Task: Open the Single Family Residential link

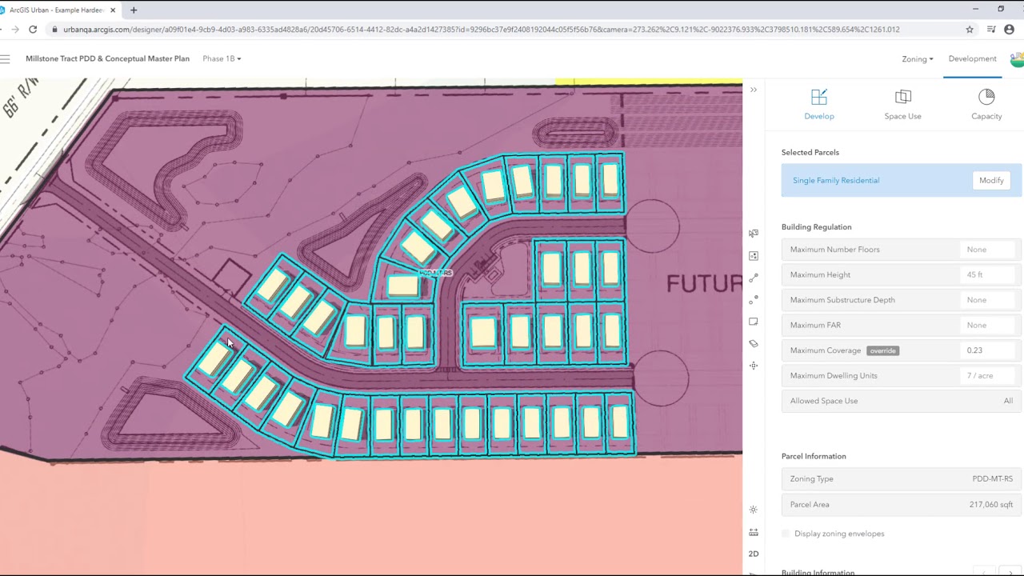Action: [x=836, y=181]
